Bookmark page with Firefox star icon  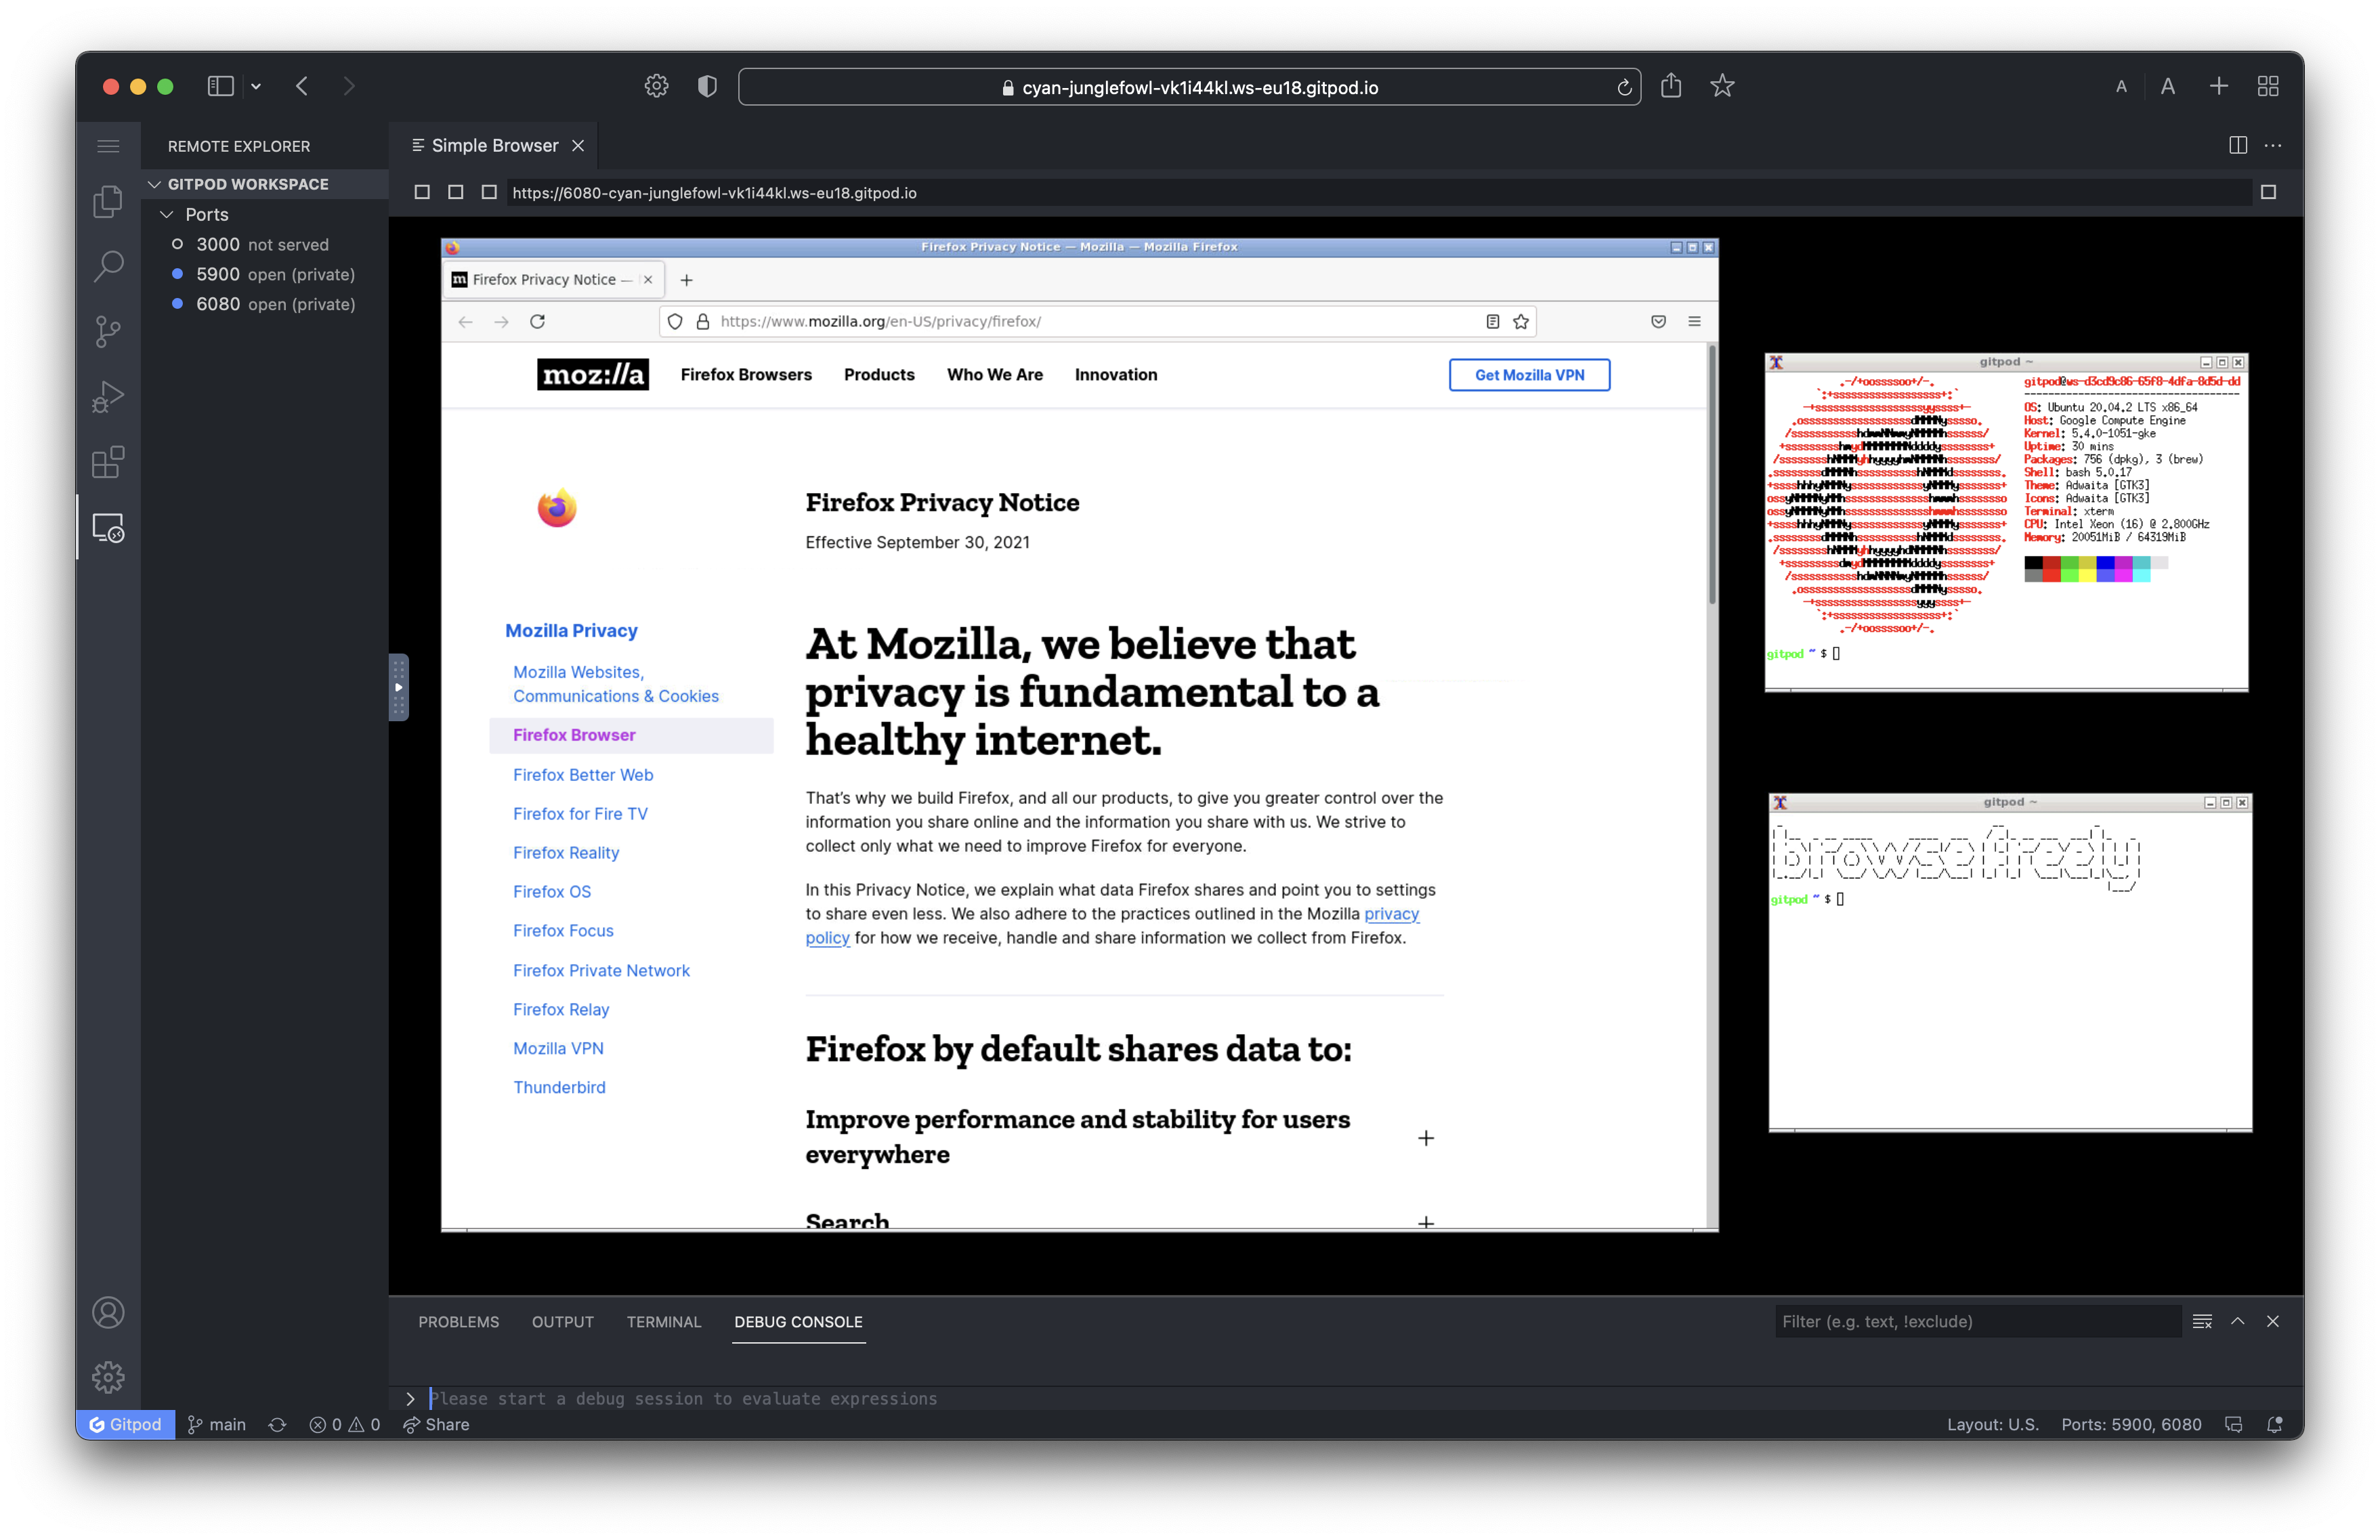point(1520,321)
